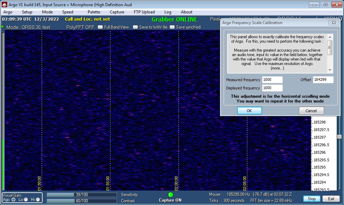Minimize the Argo window
The width and height of the screenshot is (344, 205).
click(314, 4)
